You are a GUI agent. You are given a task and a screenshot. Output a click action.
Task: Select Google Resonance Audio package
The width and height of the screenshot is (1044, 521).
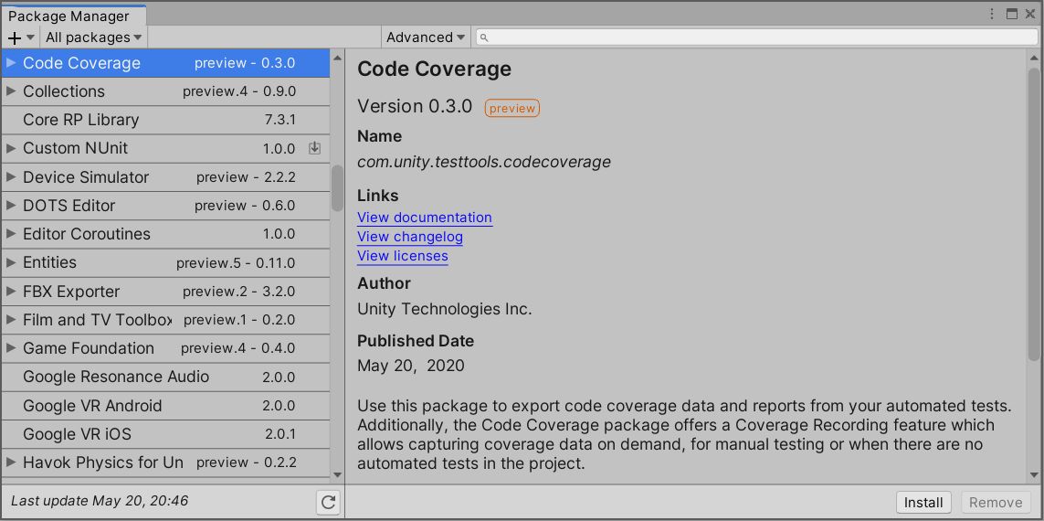point(116,377)
